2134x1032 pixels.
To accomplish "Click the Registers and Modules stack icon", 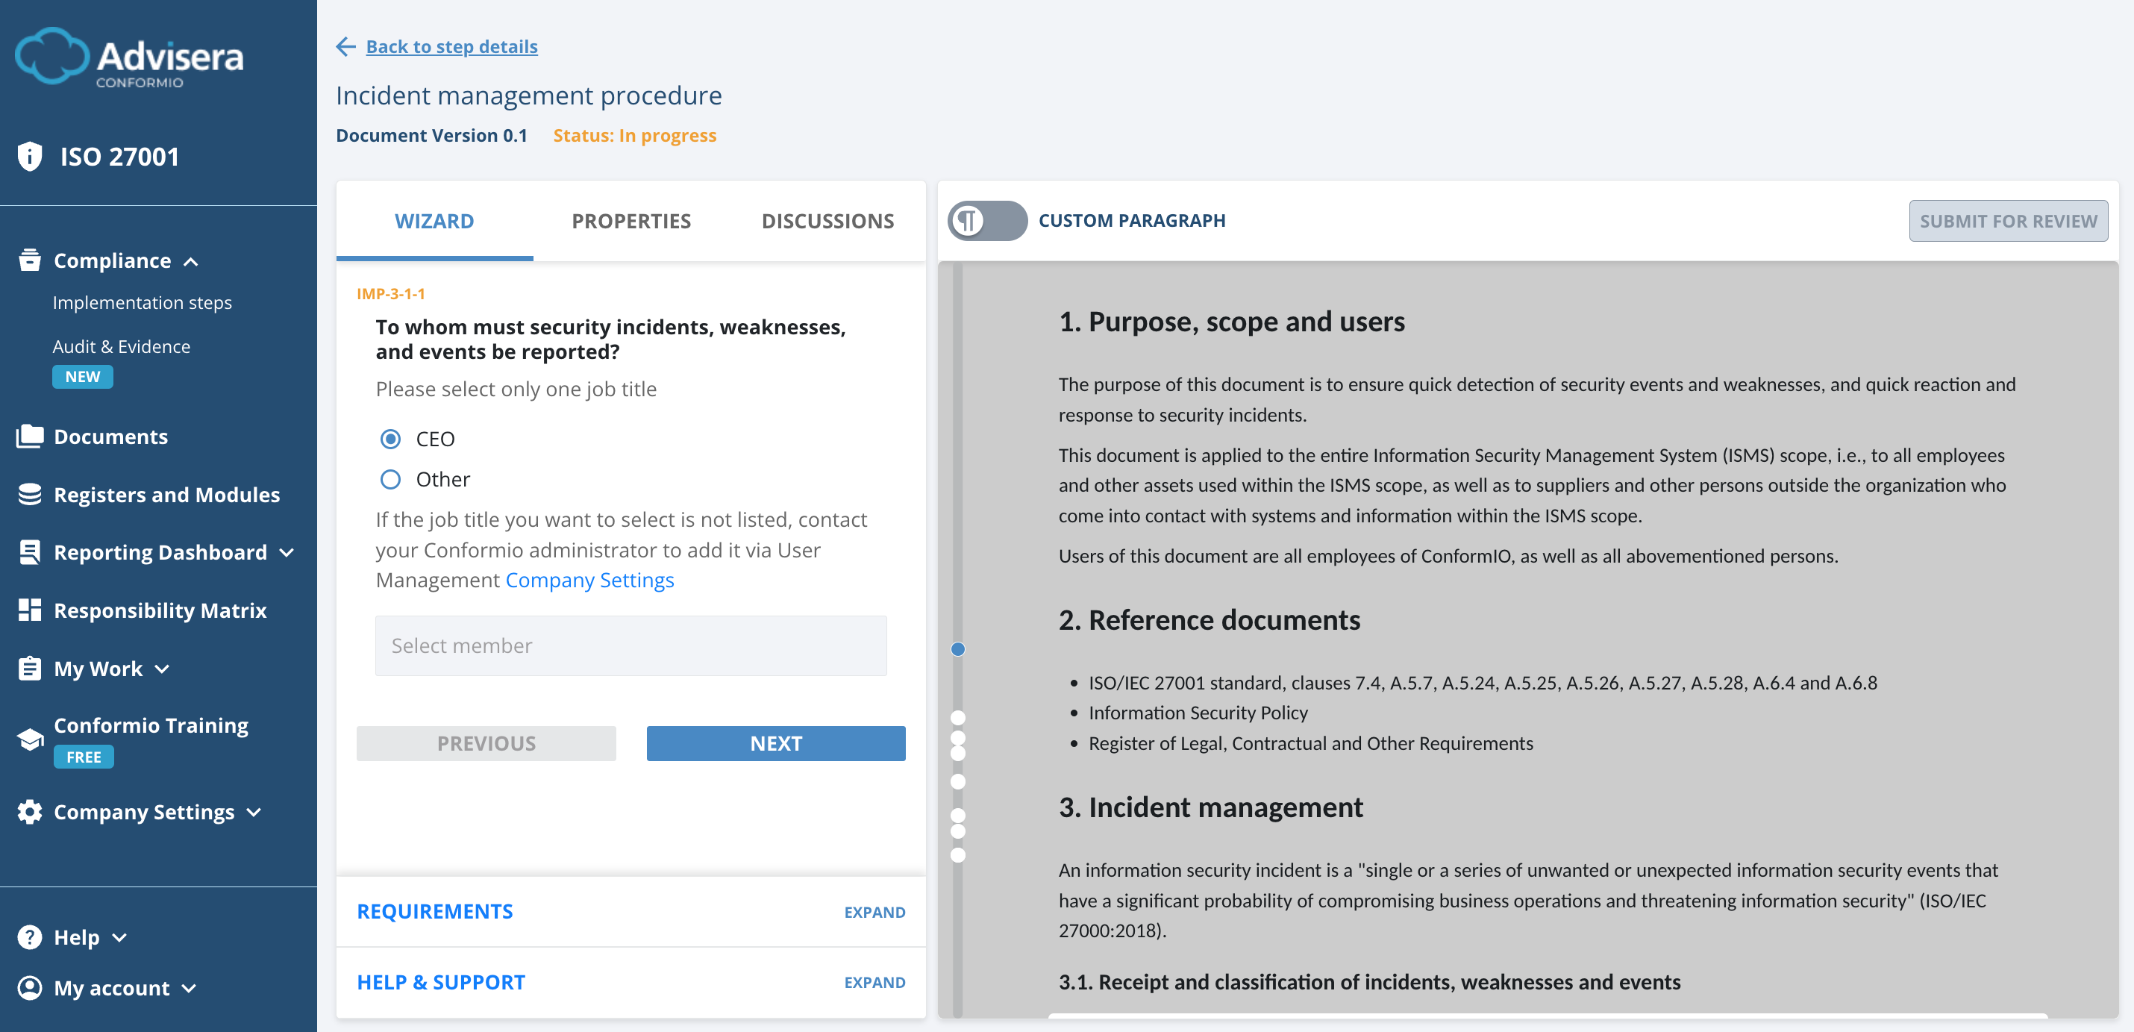I will point(30,494).
